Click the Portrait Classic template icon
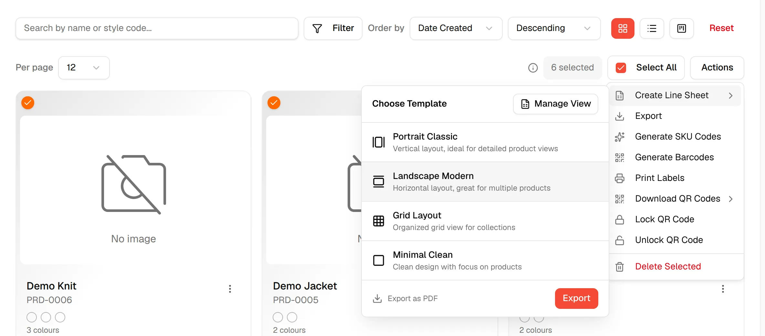The width and height of the screenshot is (765, 336). tap(379, 142)
